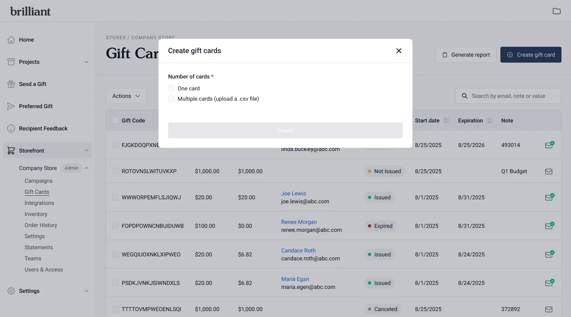Viewport: 571px width, 317px height.
Task: Open Order History in sidebar
Action: click(41, 225)
